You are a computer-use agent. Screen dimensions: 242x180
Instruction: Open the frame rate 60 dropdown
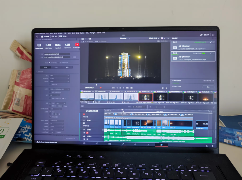coord(55,95)
